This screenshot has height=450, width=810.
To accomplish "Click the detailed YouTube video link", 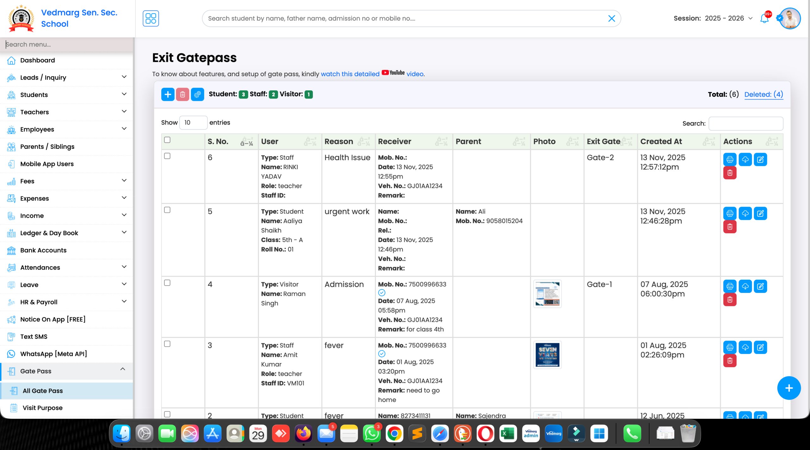I will click(350, 74).
